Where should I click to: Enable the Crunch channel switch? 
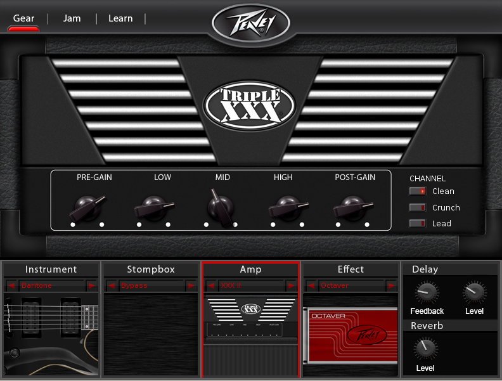tap(418, 207)
